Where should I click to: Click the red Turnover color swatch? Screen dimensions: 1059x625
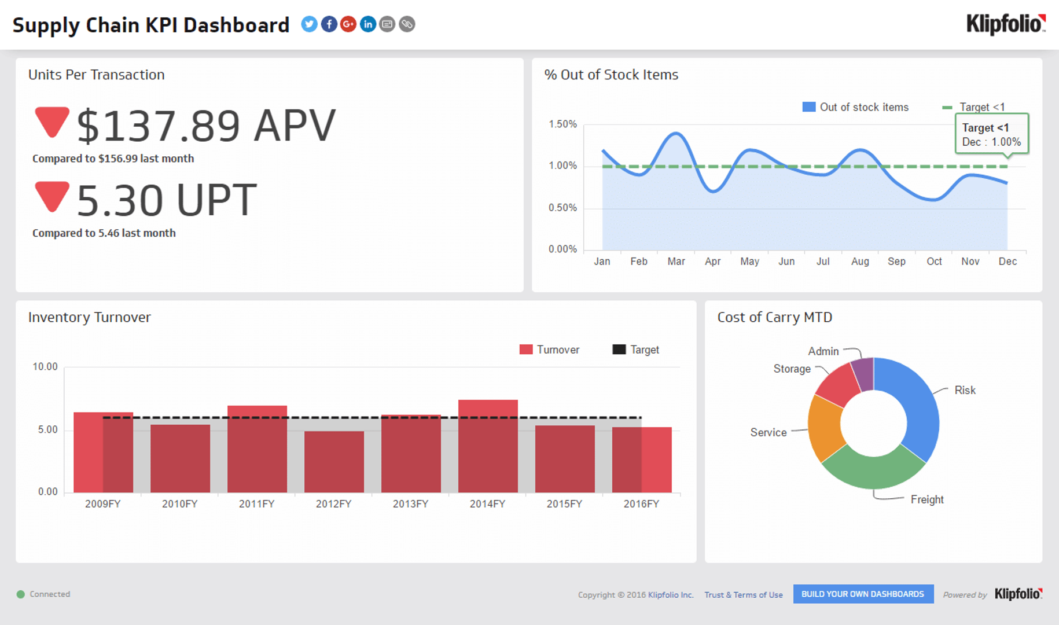click(x=525, y=350)
